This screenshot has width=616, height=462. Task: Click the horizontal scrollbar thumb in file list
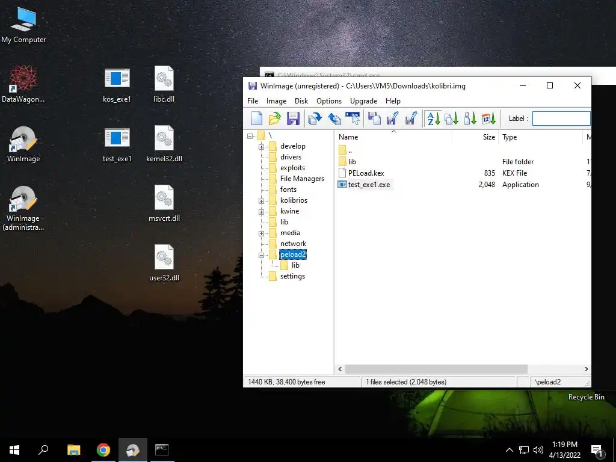point(436,369)
